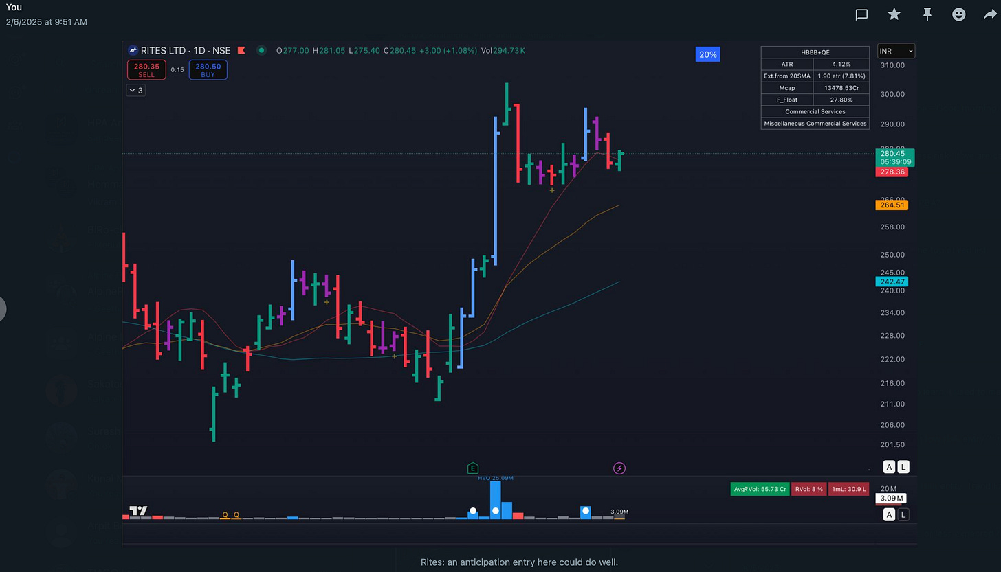Open the earnings E marker

tap(472, 468)
